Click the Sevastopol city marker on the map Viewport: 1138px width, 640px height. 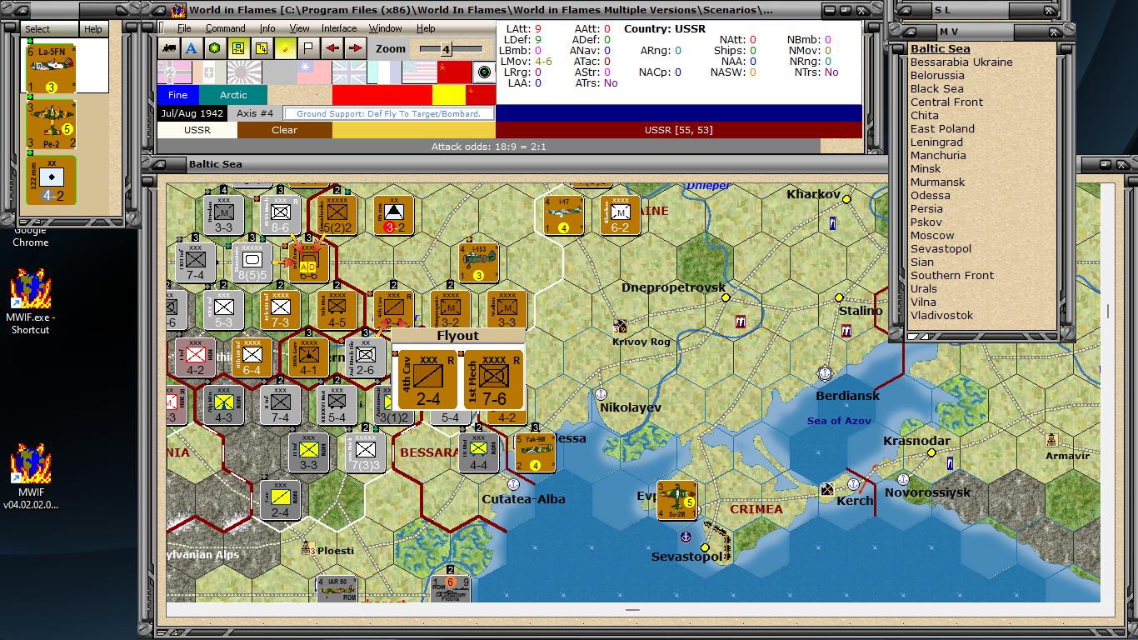705,547
